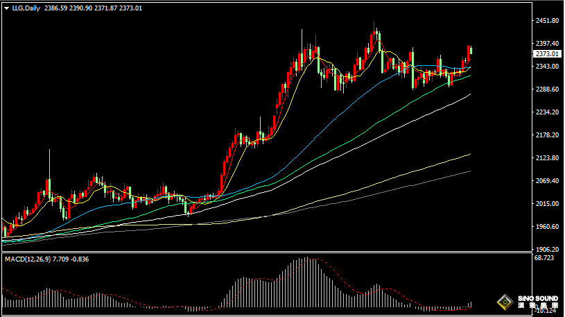Click the 1960.60 price axis label
The image size is (565, 317).
pos(547,227)
